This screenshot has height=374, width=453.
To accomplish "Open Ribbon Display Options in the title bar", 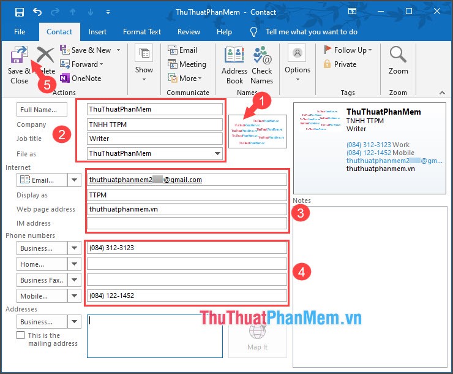I will [x=352, y=11].
